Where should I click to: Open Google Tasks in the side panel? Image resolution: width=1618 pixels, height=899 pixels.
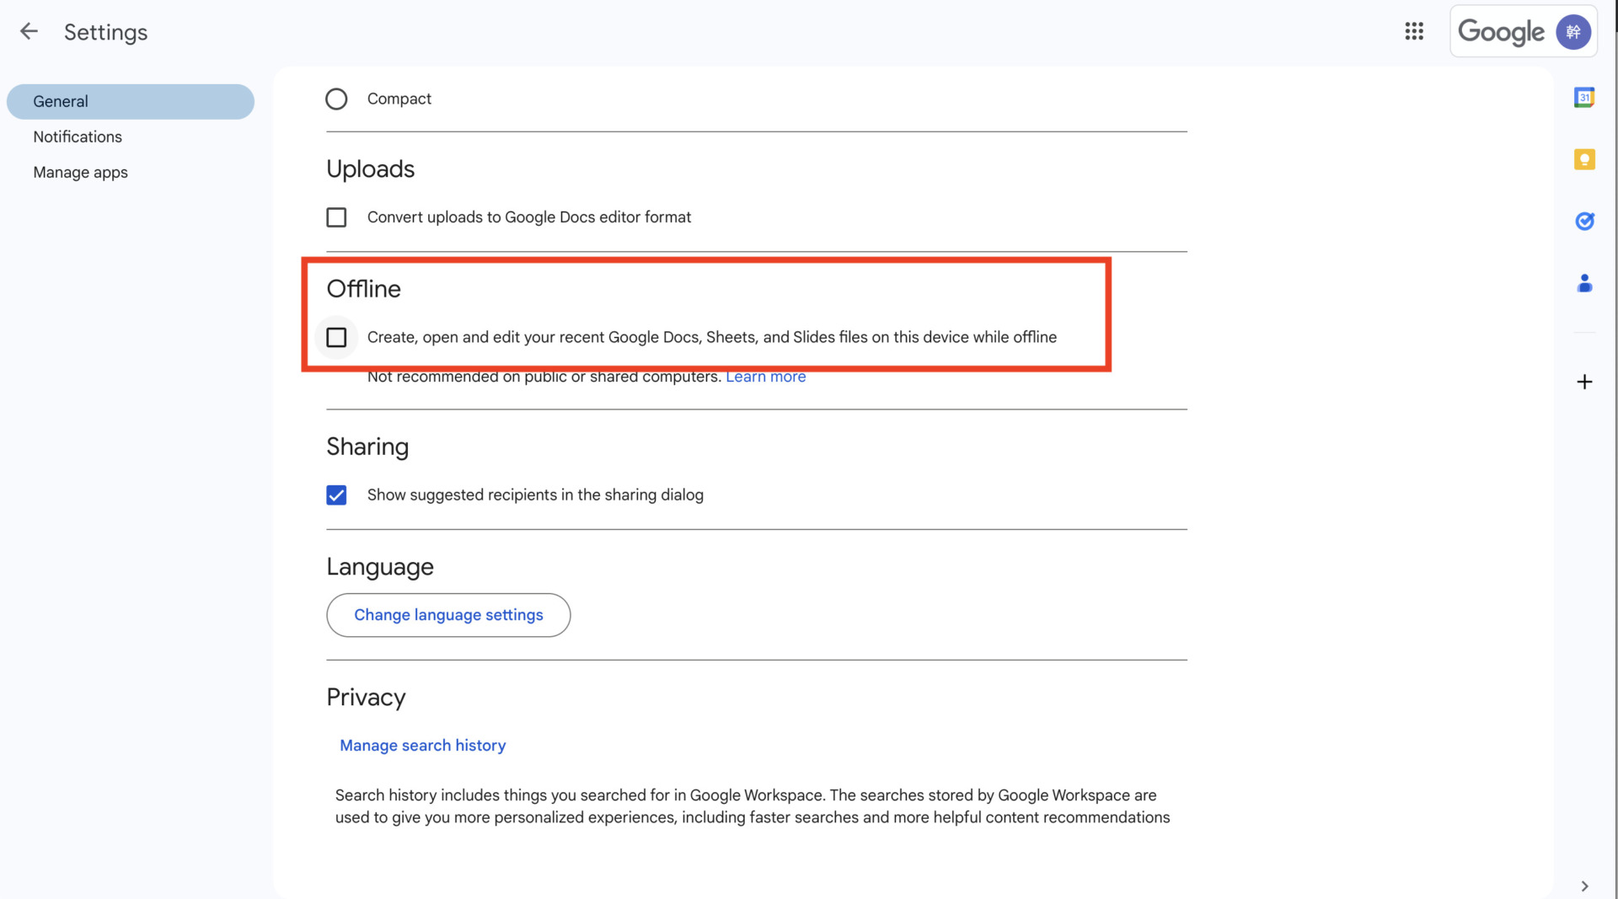pyautogui.click(x=1585, y=221)
